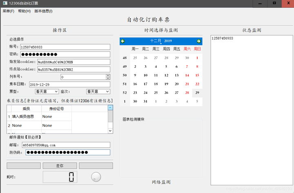Screen dimensions: 294x193
Task: Click the year 2019 in calendar header
Action: point(168,41)
